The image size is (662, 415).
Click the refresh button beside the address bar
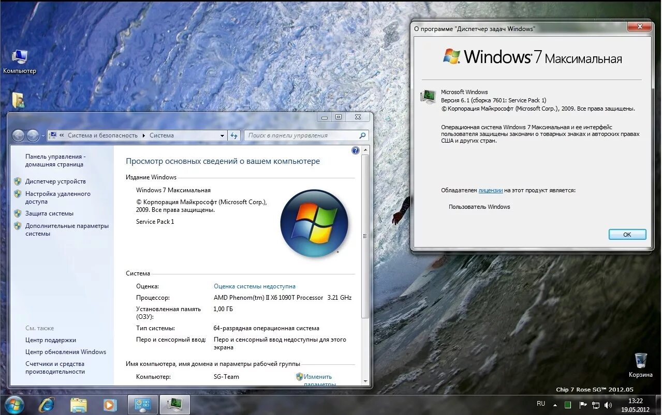[234, 135]
